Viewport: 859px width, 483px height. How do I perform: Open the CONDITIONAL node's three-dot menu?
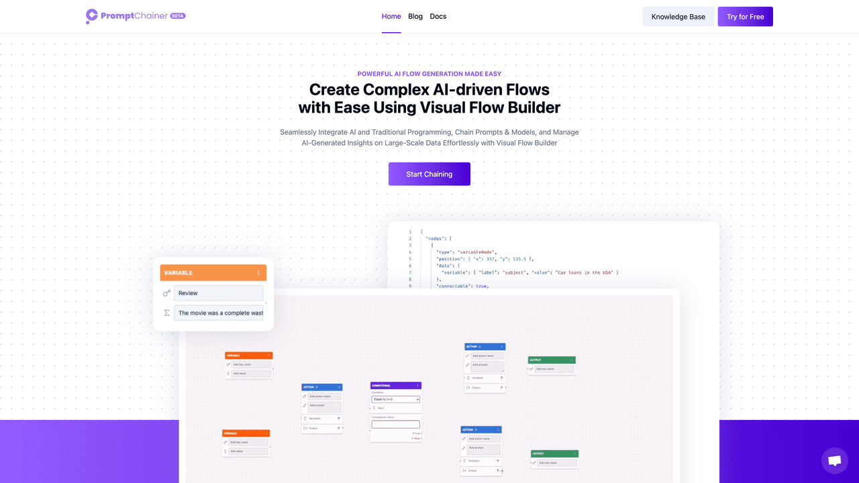[x=418, y=386]
